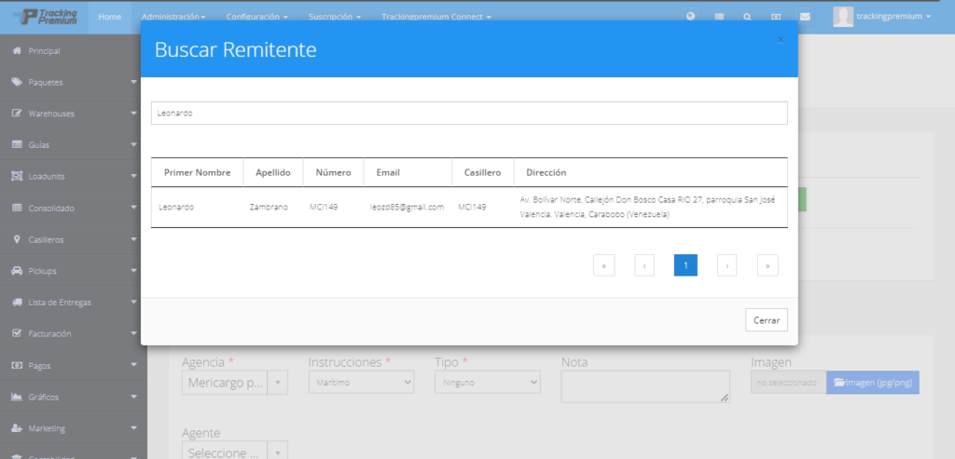
Task: Expand the Warehouses sidebar section arrow
Action: pyautogui.click(x=134, y=114)
